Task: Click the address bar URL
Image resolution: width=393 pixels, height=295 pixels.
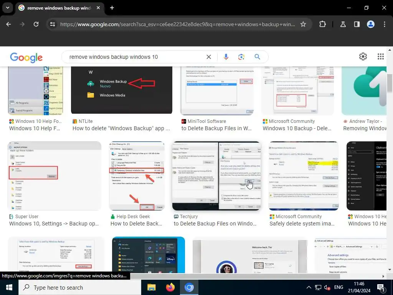Action: pyautogui.click(x=177, y=24)
